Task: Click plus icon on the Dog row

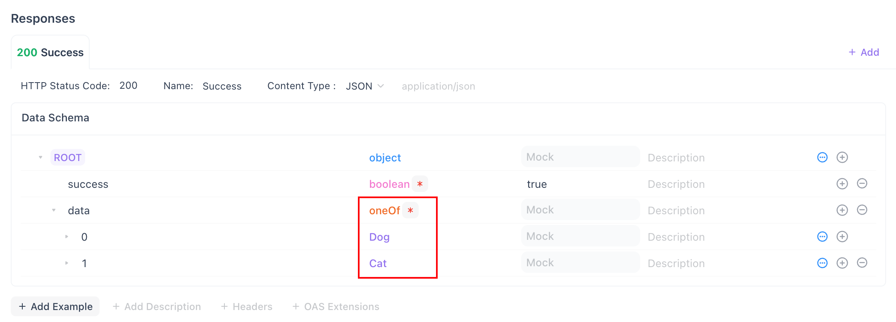Action: (x=842, y=237)
